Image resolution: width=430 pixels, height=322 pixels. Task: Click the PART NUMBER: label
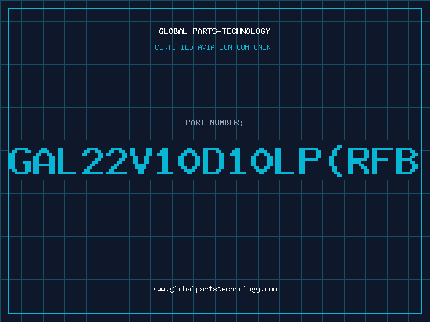coord(214,122)
